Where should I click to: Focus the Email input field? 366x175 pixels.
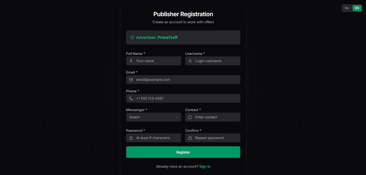tap(187, 80)
